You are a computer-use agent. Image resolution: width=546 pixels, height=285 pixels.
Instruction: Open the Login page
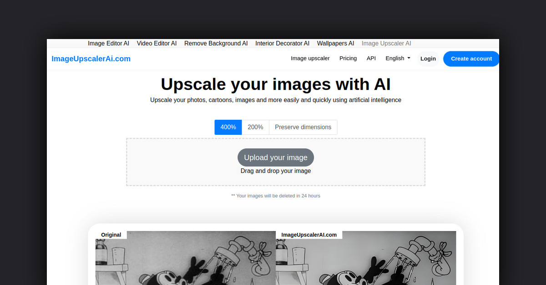(428, 59)
